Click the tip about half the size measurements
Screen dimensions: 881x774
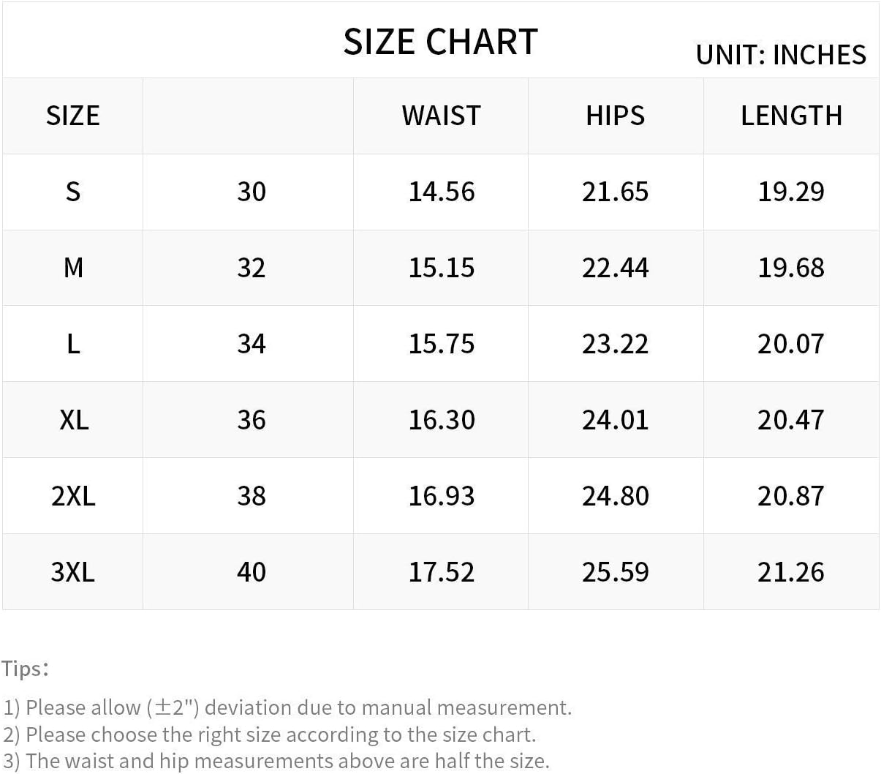(276, 761)
